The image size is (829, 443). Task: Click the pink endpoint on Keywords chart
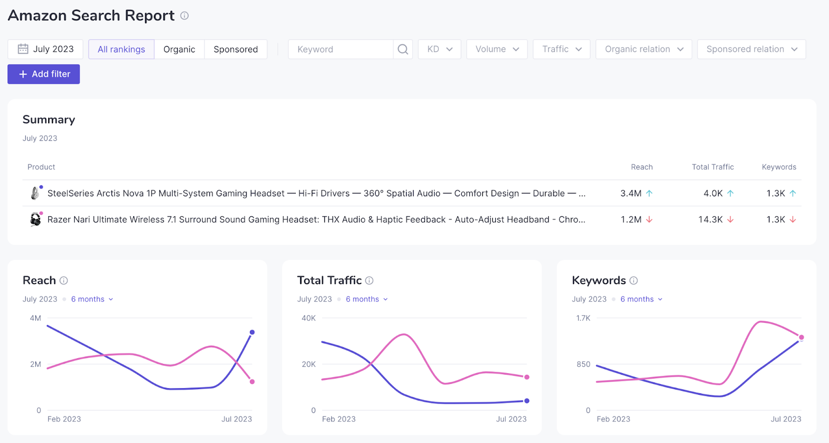pos(802,337)
